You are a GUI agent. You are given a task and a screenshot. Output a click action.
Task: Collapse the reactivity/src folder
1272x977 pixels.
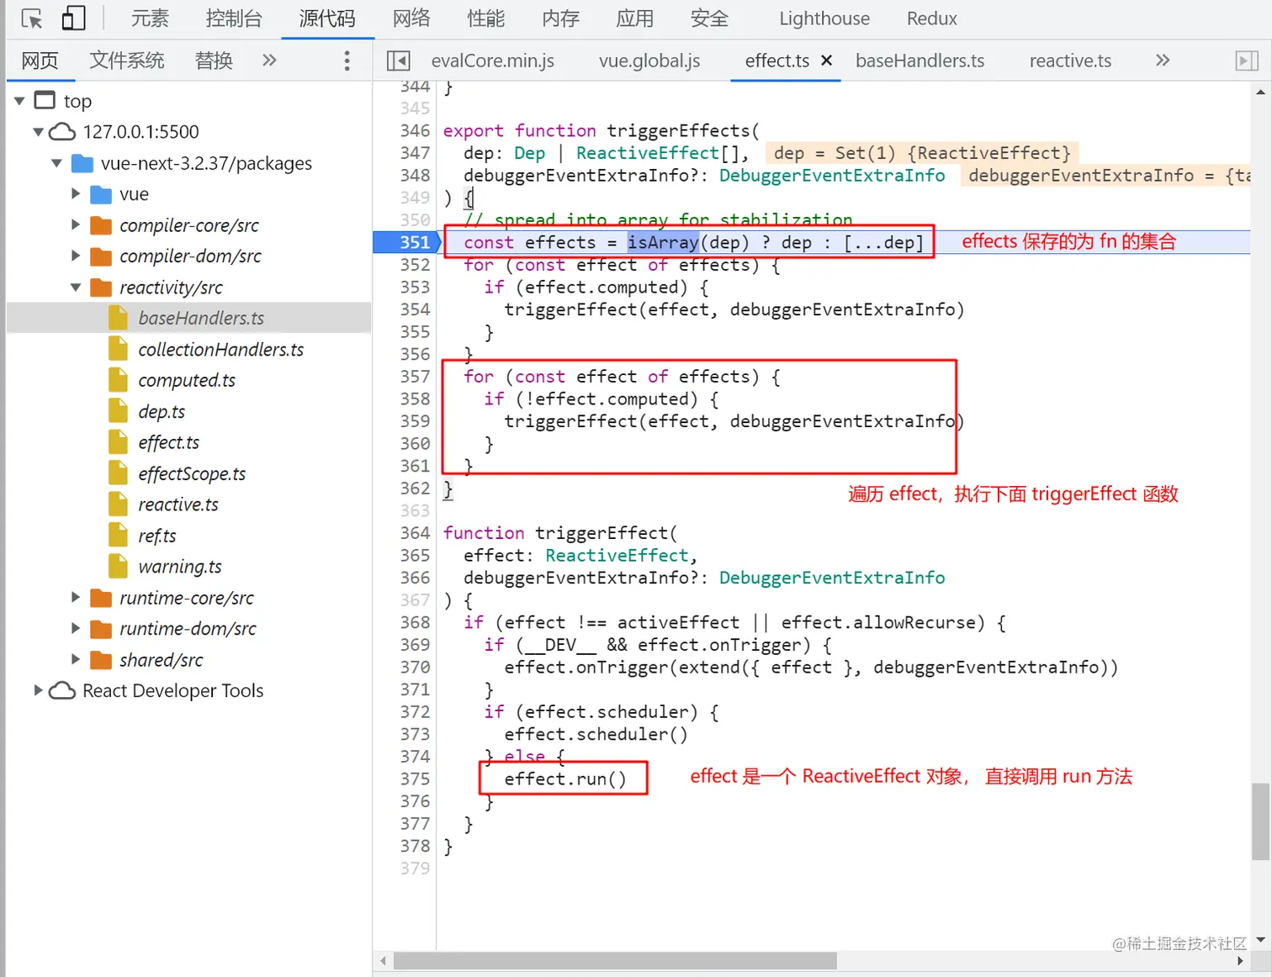click(76, 288)
